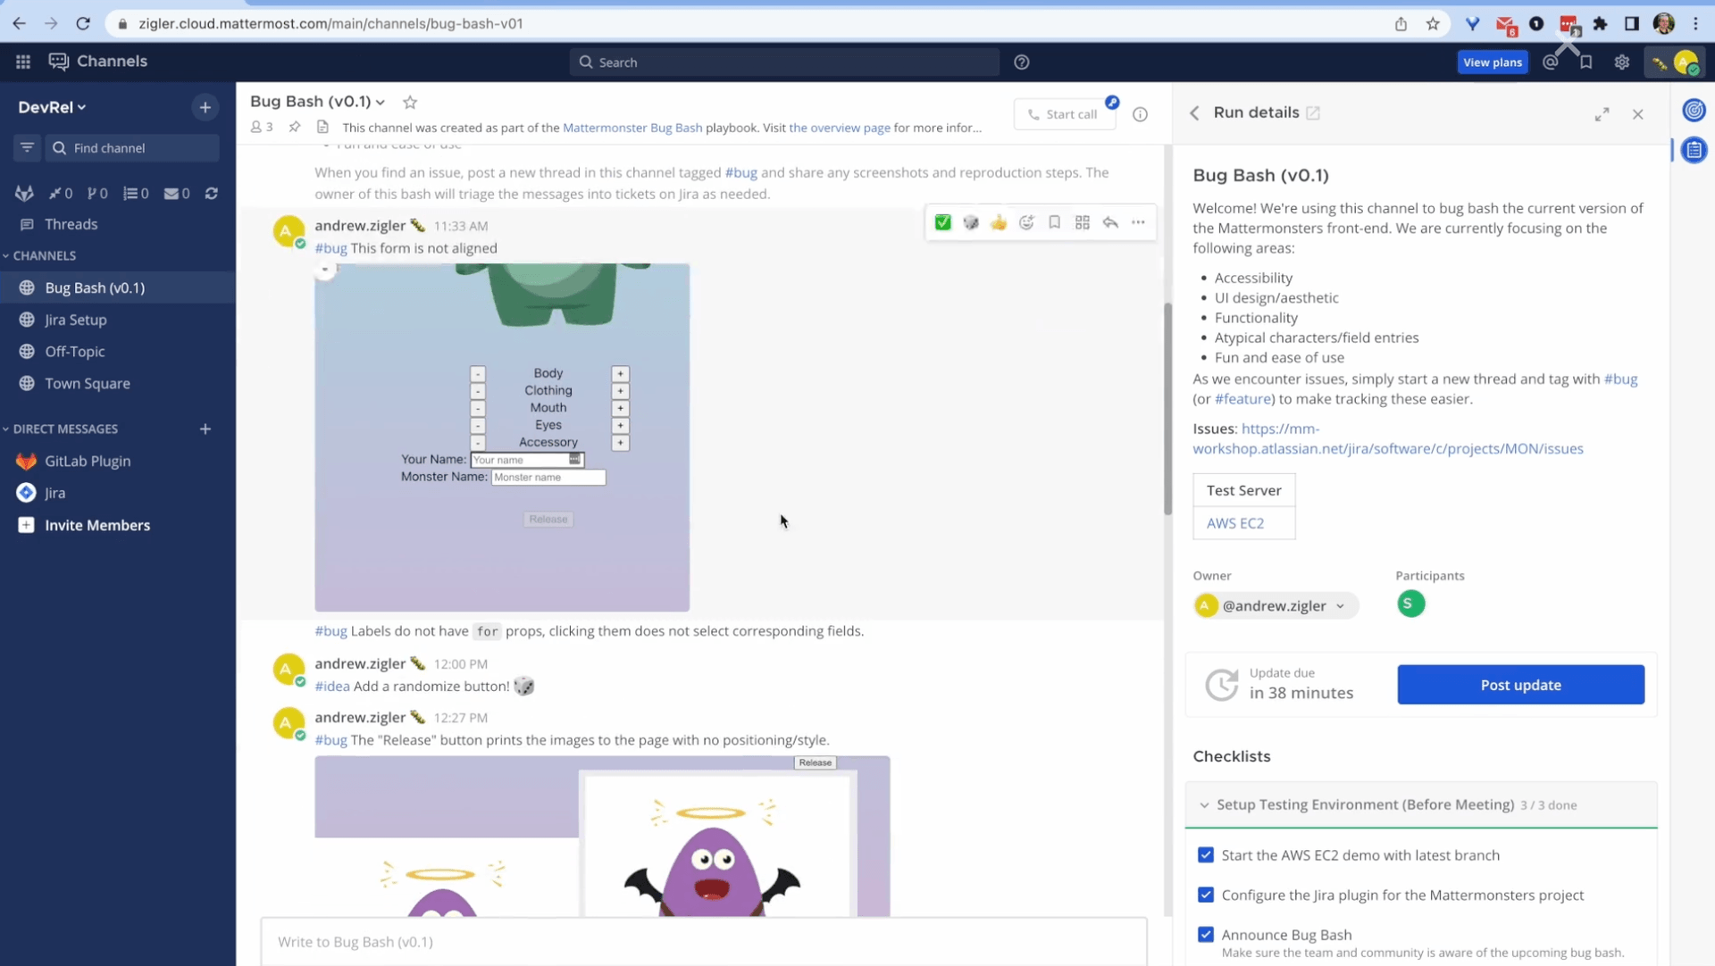Open Bug Bash (v0.1) channel dropdown
The width and height of the screenshot is (1715, 966).
pos(317,102)
